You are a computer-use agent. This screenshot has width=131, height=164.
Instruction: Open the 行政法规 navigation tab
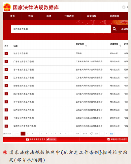tap(69, 16)
